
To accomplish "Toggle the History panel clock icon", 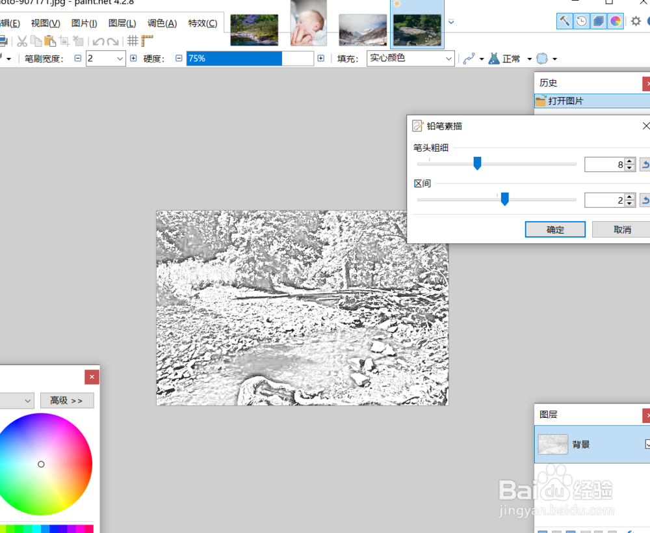I will (x=580, y=21).
